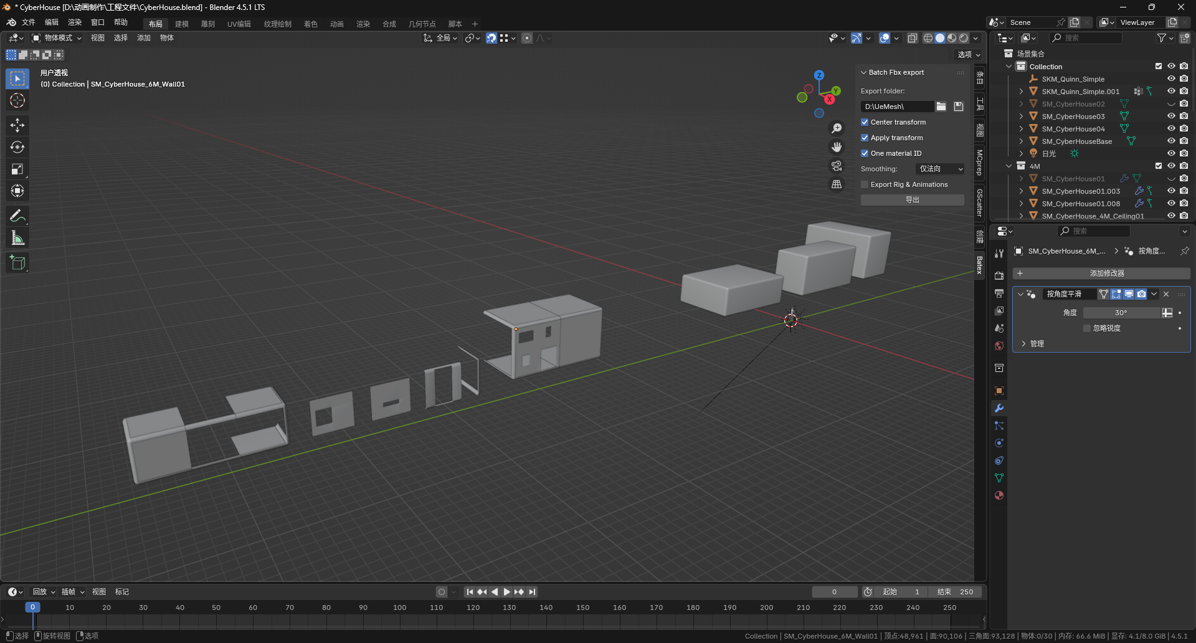Open the 选项 options button
The height and width of the screenshot is (643, 1196).
[x=969, y=55]
